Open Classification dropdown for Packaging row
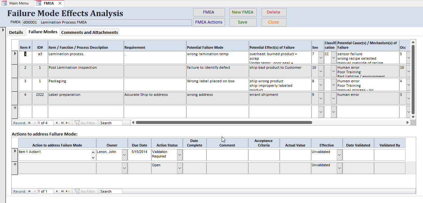Image resolution: width=423 pixels, height=203 pixels. pos(333,85)
